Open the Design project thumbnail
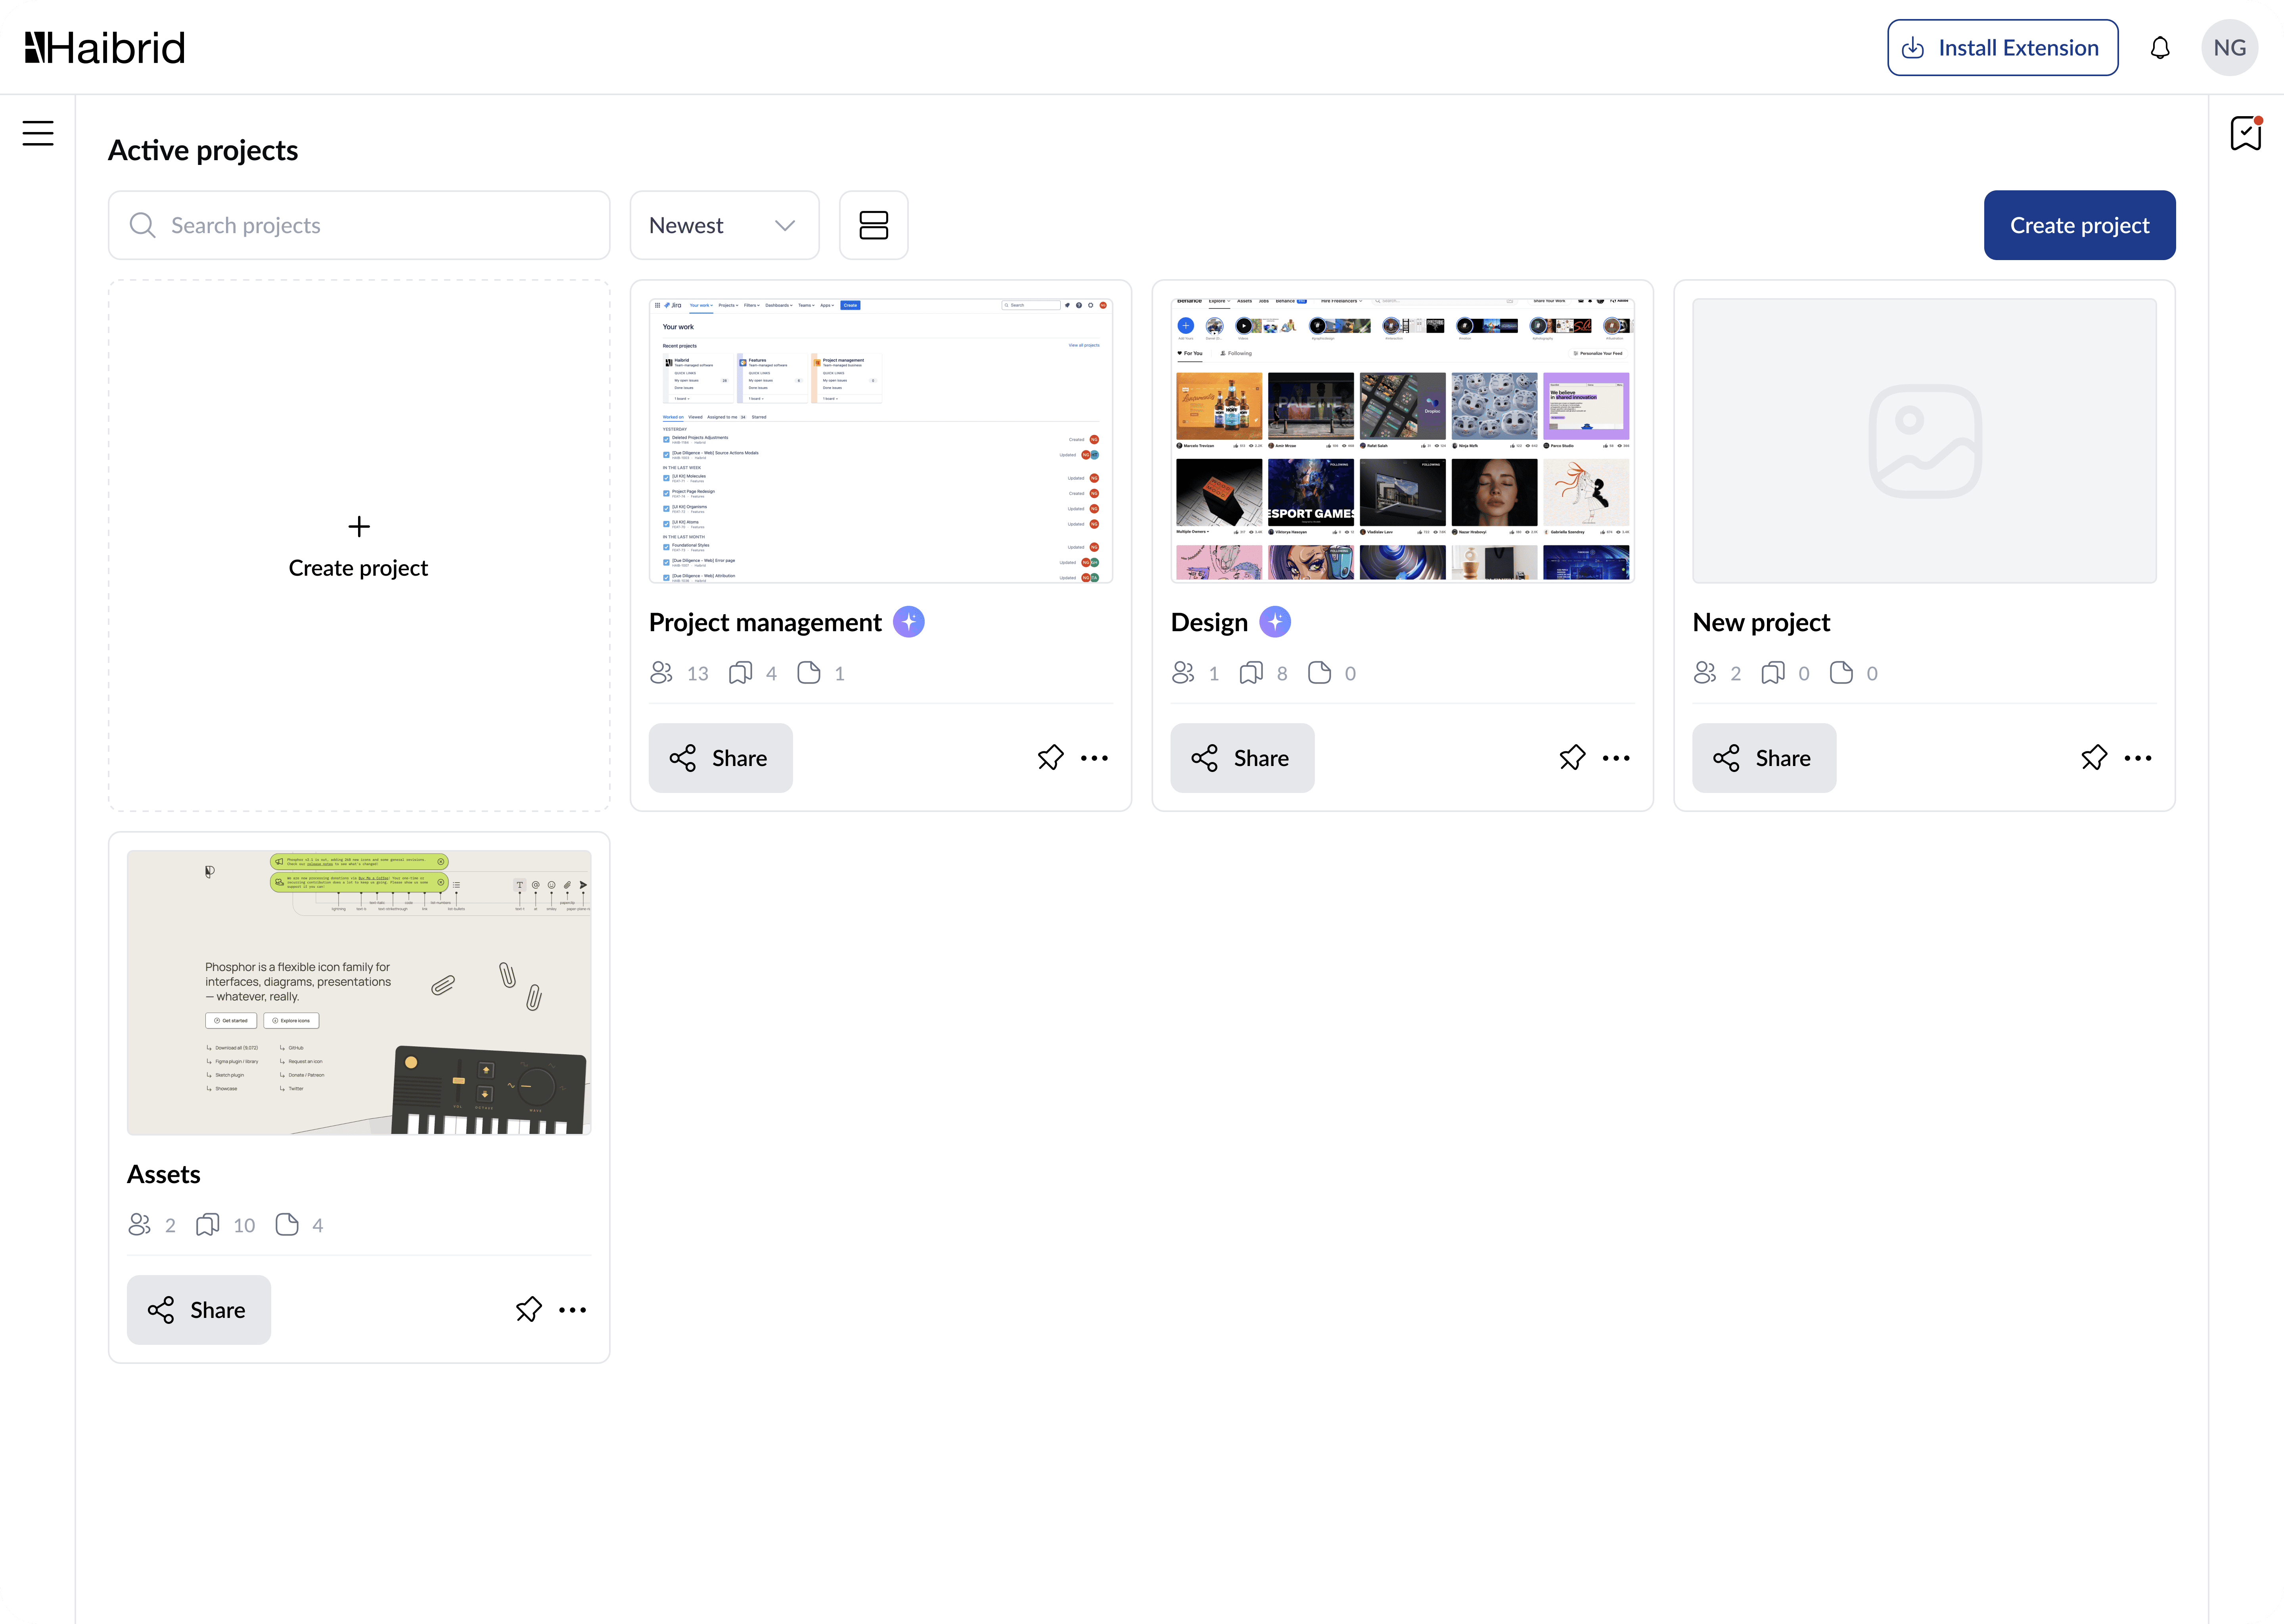The height and width of the screenshot is (1624, 2284). 1402,440
